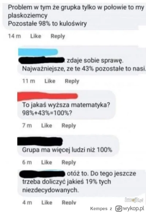Image resolution: width=146 pixels, height=212 pixels.
Task: Reply to the 11 m comment
Action: point(72,81)
